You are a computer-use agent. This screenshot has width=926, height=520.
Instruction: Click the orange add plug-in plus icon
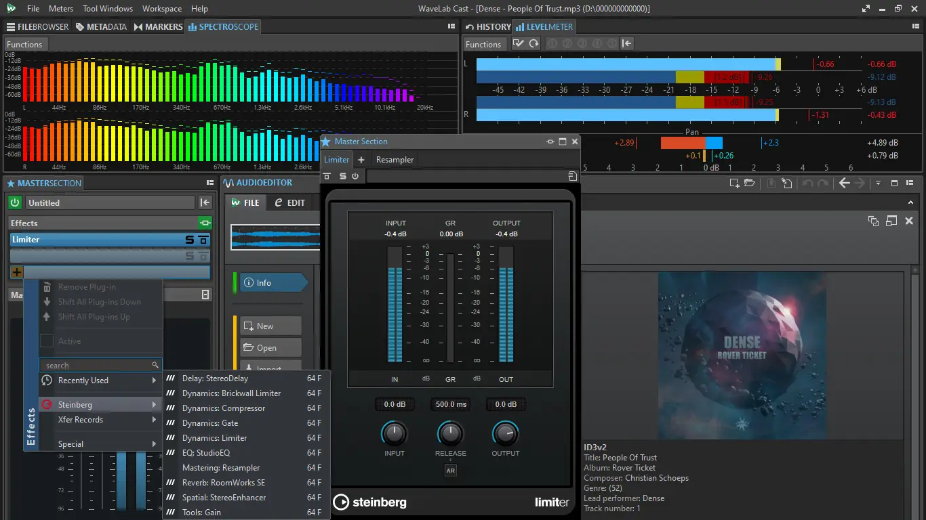coord(16,272)
